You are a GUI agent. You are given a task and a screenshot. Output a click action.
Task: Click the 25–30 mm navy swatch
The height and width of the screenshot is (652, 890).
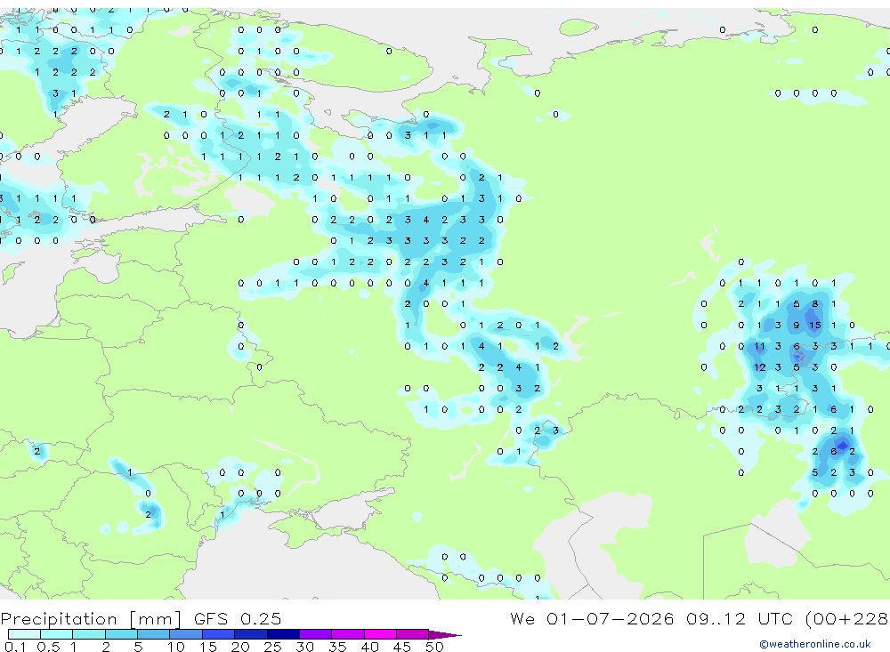point(283,634)
